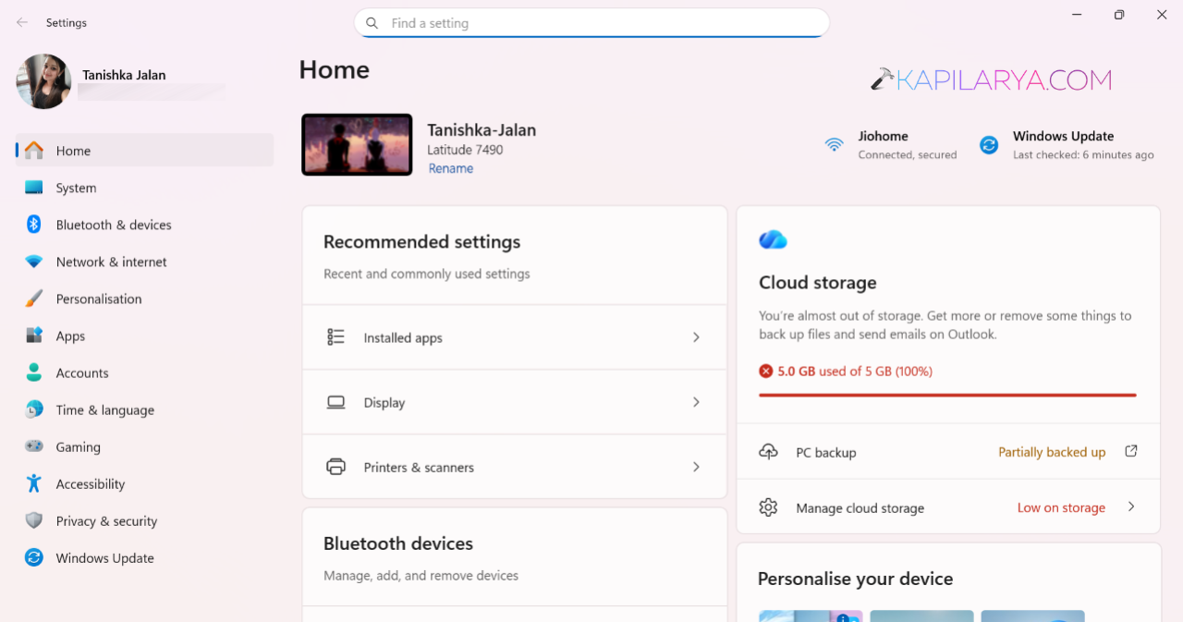The height and width of the screenshot is (622, 1183).
Task: Expand Installed apps chevron
Action: click(697, 337)
